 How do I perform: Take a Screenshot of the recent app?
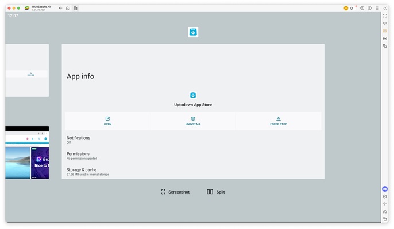pyautogui.click(x=175, y=192)
